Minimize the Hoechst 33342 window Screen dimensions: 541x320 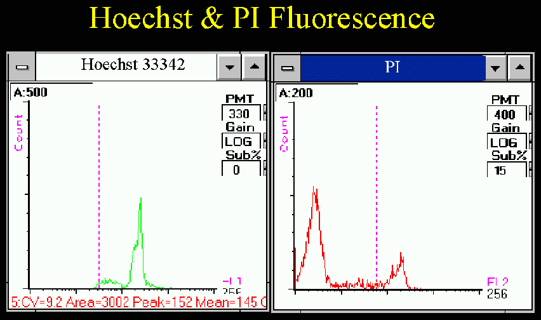[230, 66]
